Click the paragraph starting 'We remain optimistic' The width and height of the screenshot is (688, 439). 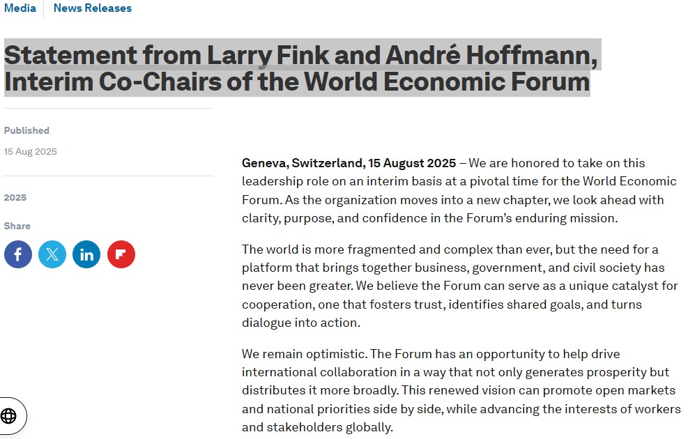(461, 390)
